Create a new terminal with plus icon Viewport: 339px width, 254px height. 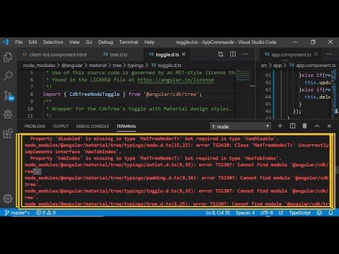[x=280, y=126]
